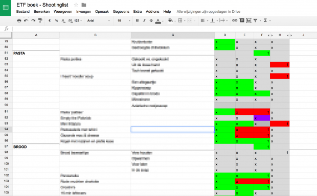Open the Google Sheets home icon
Screen dimensions: 317x196
6,8
